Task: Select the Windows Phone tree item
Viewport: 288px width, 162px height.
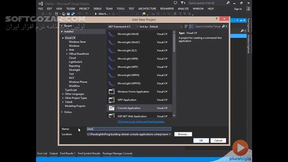Action: pos(78,82)
